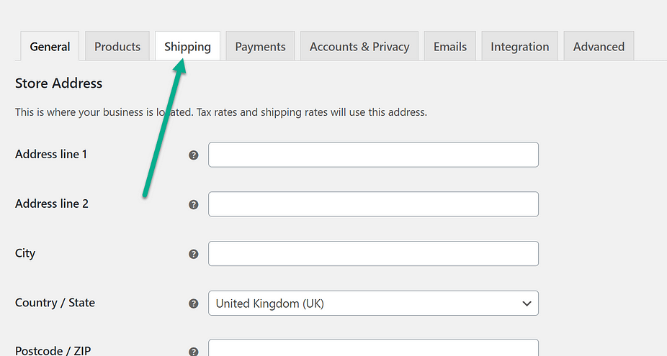
Task: Click the dropdown chevron arrow for country
Action: tap(526, 303)
